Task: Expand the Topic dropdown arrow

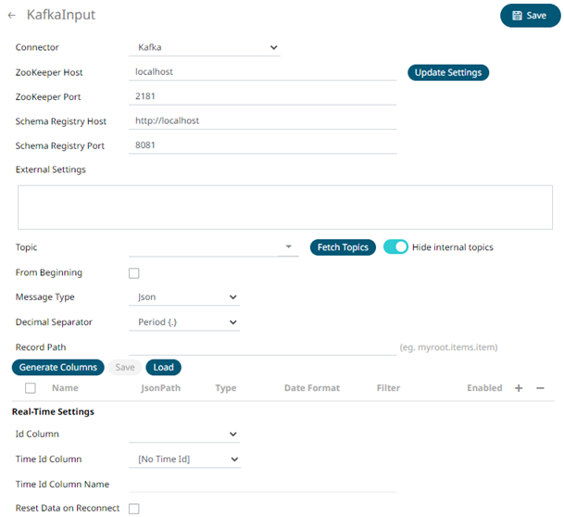Action: [289, 247]
